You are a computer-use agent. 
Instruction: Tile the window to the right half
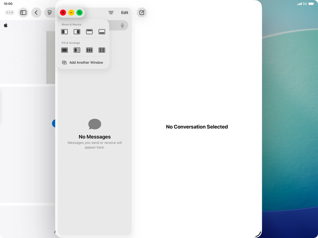click(77, 32)
